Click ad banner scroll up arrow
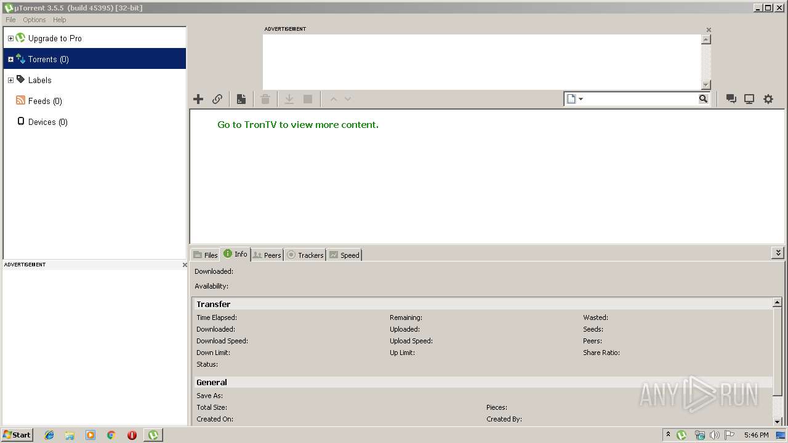 click(706, 39)
